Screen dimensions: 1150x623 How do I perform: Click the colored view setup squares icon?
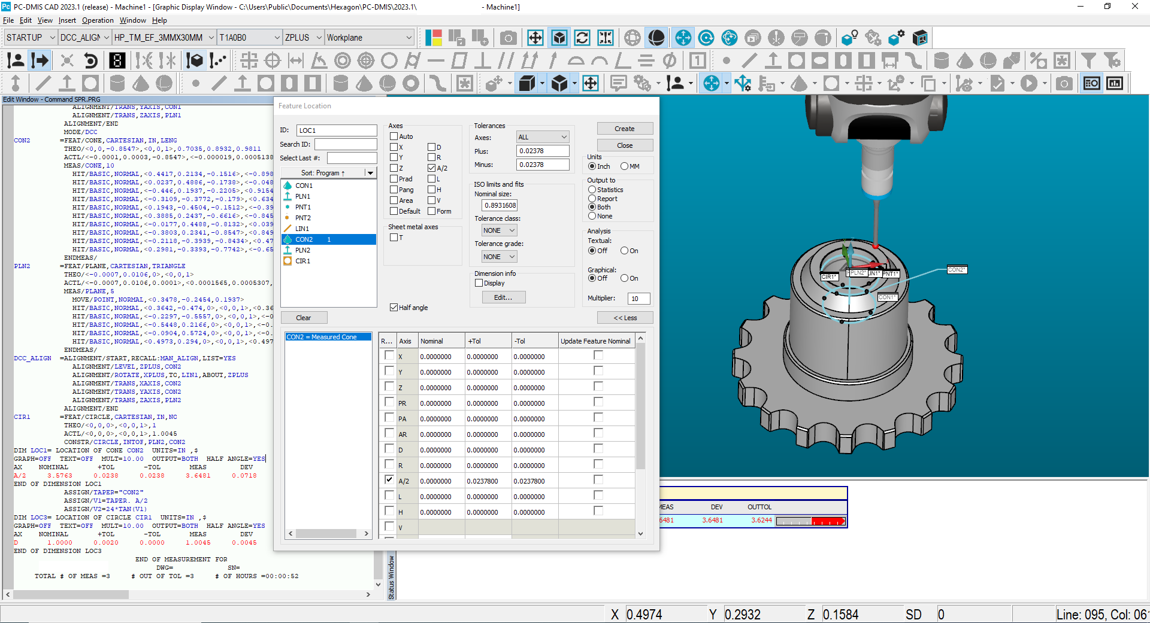pos(434,38)
